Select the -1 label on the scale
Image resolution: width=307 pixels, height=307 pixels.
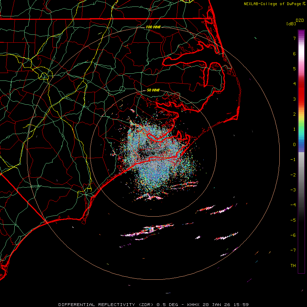click(293, 160)
